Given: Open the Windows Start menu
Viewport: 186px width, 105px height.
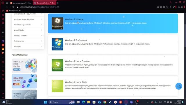Looking at the screenshot, I should point(45,102).
